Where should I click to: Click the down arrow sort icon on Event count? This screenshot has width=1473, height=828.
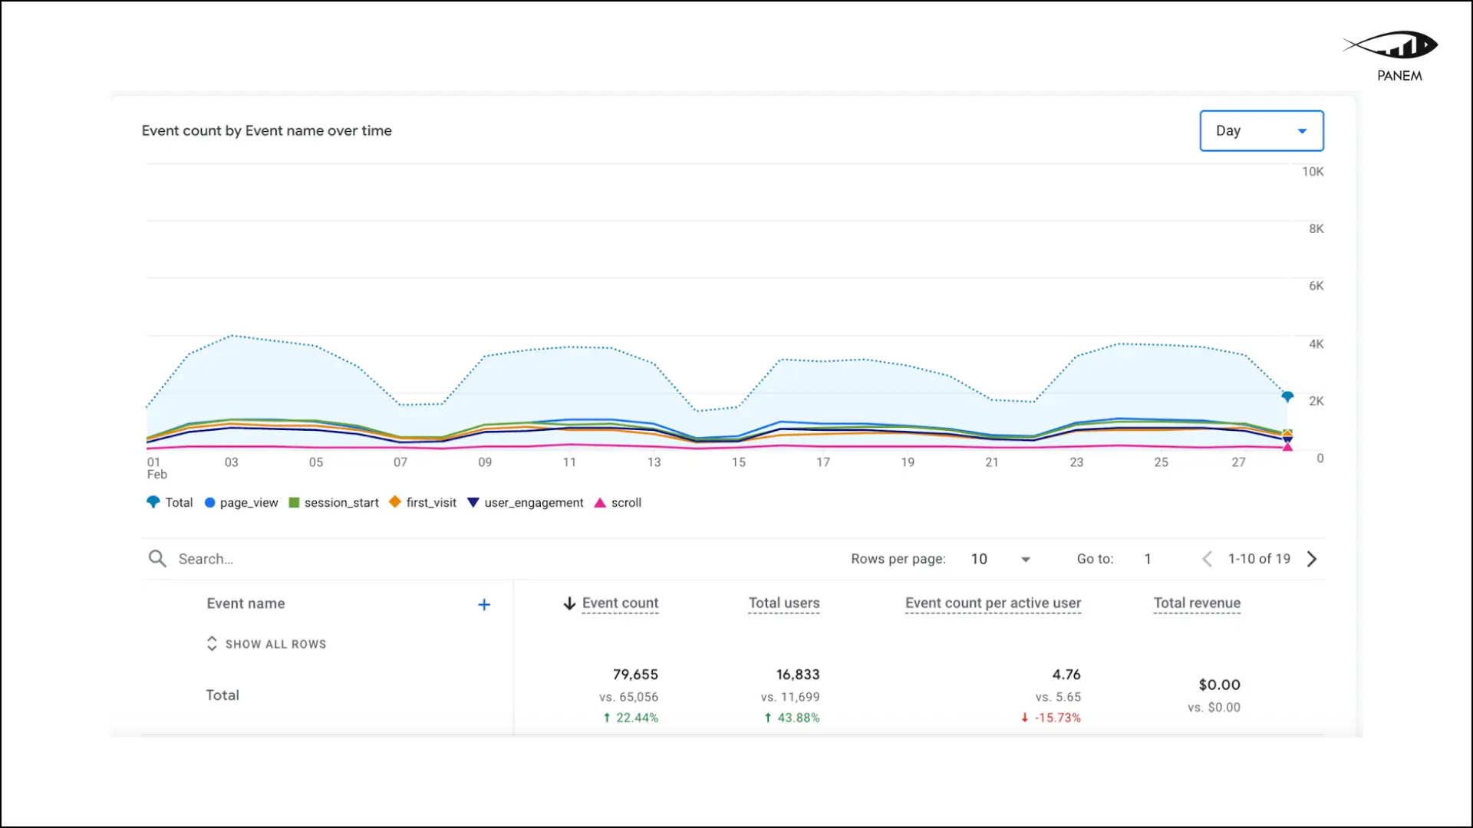(x=569, y=604)
